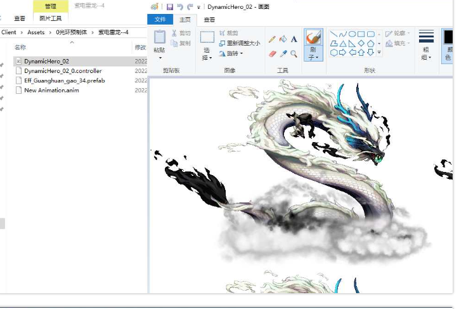Choose the Oval shape from shapes gallery
This screenshot has height=309, width=459.
coord(352,34)
